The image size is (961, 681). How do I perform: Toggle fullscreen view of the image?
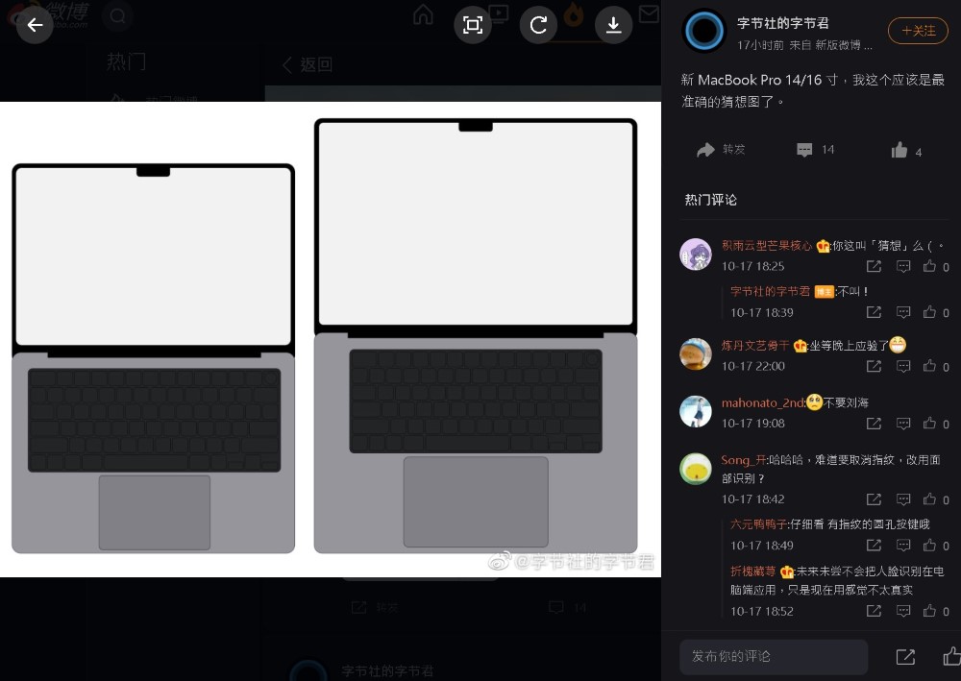pos(473,25)
